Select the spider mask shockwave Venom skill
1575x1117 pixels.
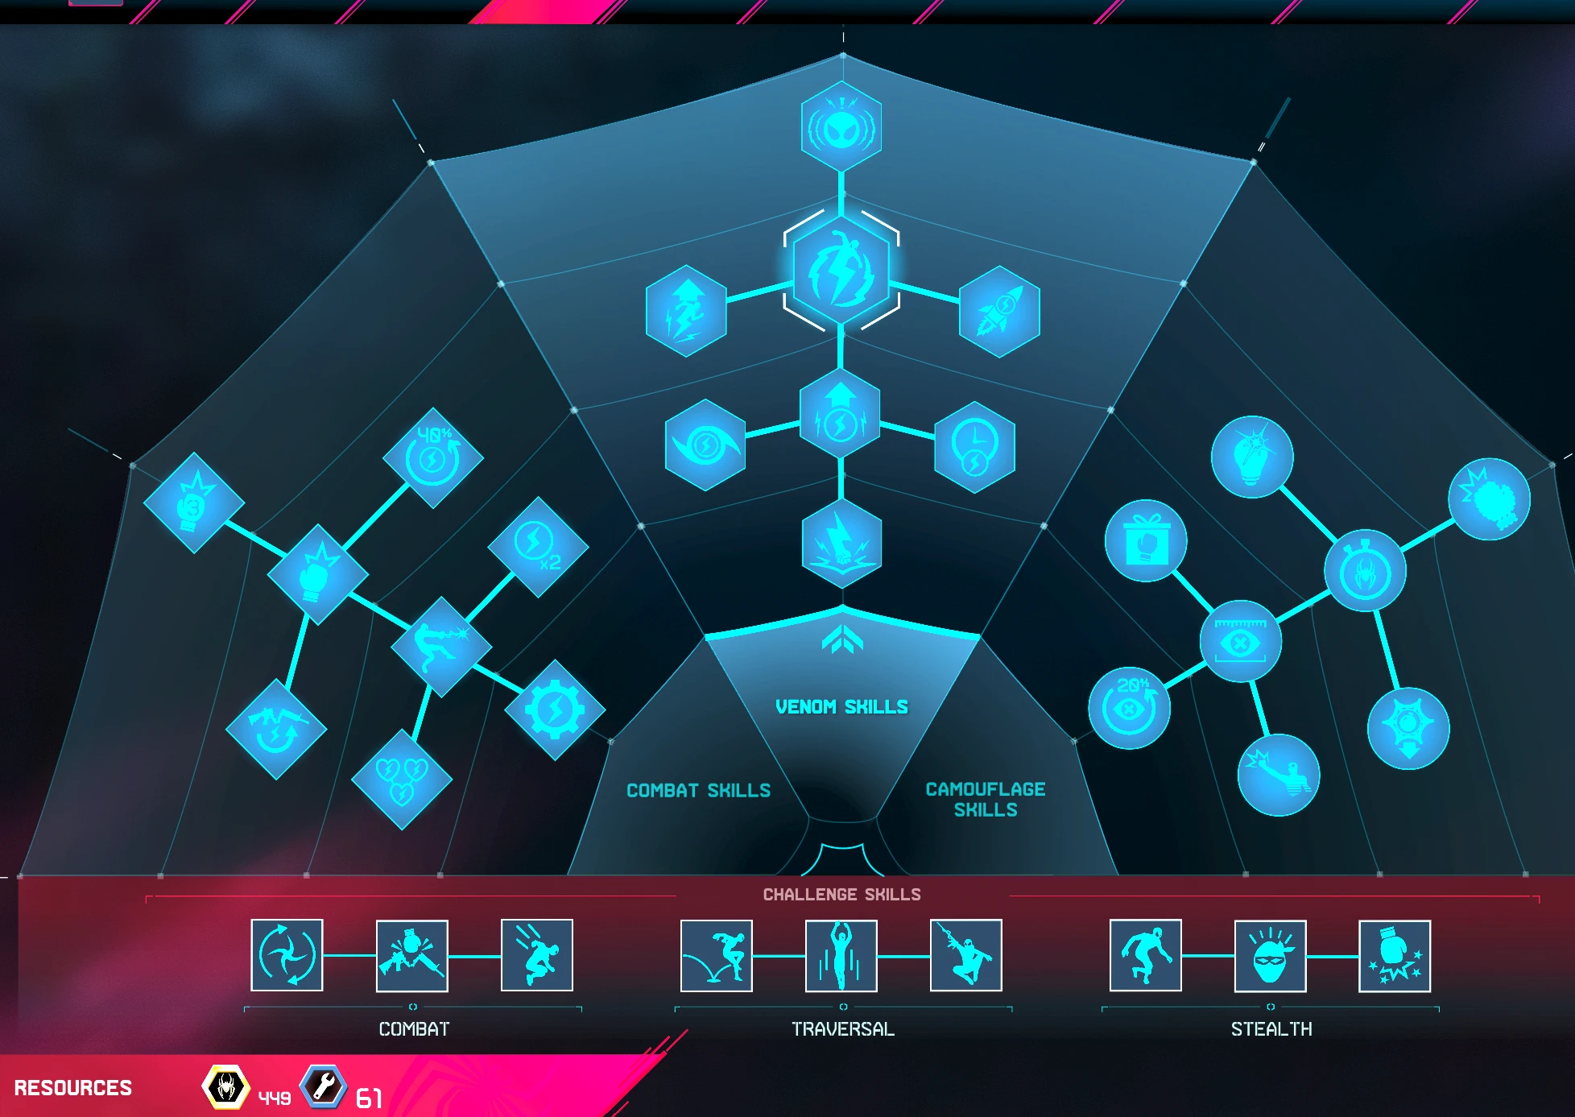click(x=841, y=126)
